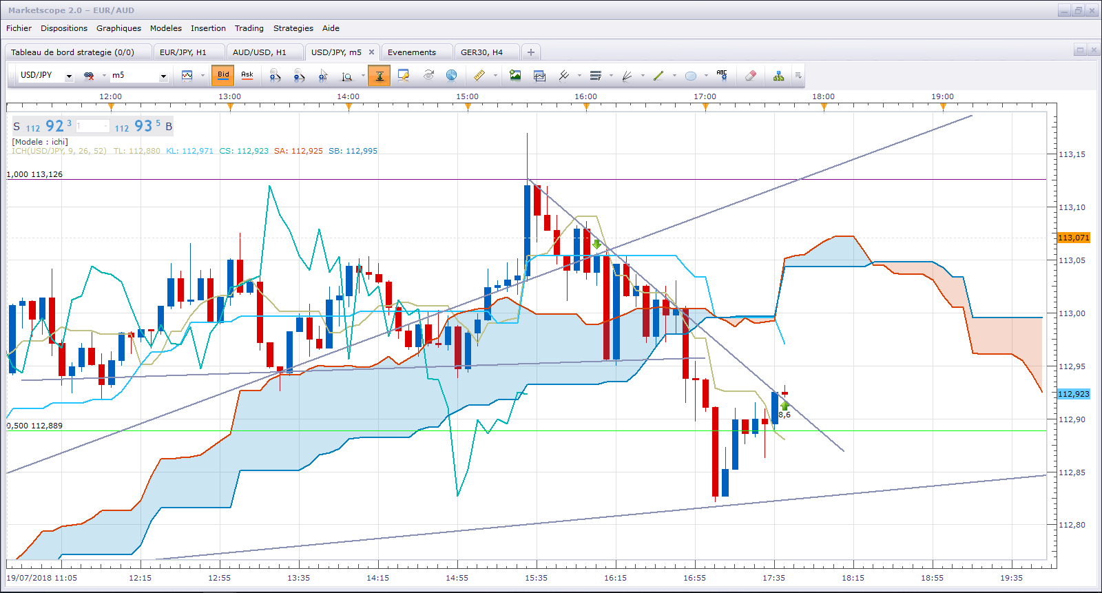Click the hierarchy tree icon
Viewport: 1102px width, 593px height.
(778, 76)
